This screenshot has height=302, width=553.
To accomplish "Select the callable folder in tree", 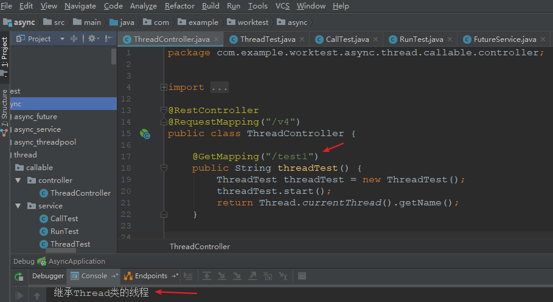I will [x=40, y=168].
